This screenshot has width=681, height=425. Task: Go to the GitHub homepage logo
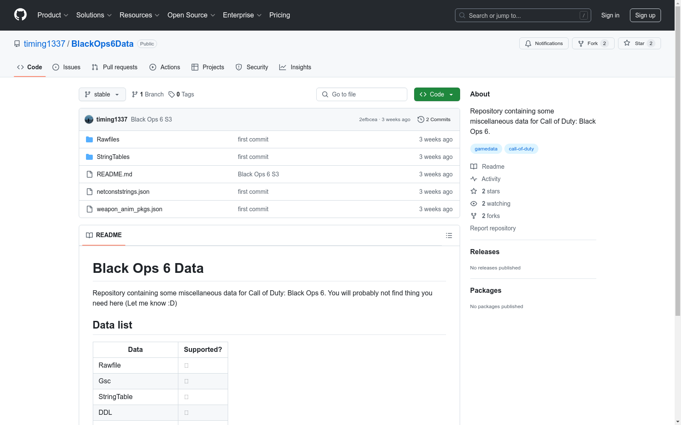click(x=20, y=15)
